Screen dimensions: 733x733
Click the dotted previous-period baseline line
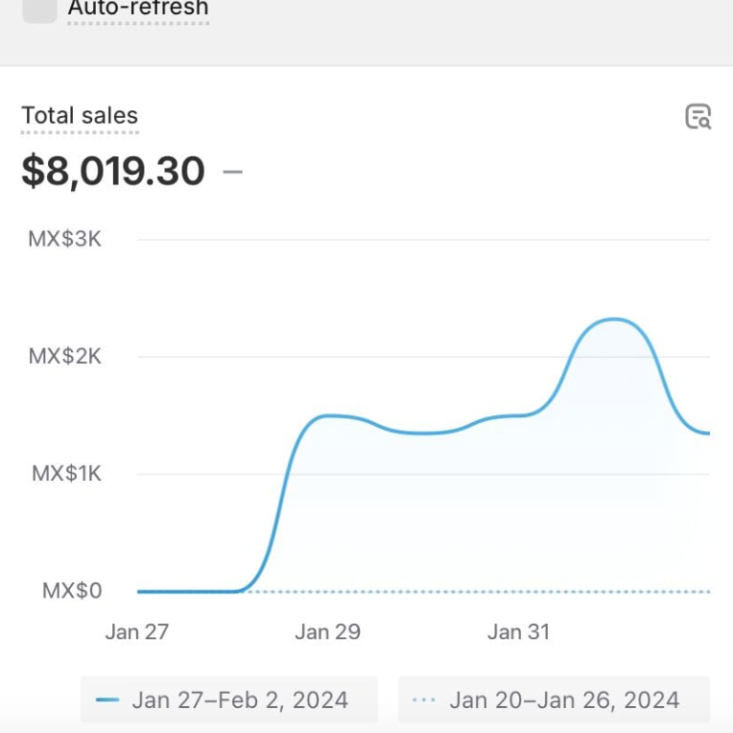click(x=477, y=592)
